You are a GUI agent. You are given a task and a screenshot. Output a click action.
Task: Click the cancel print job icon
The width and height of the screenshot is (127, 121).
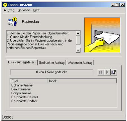(x=114, y=72)
